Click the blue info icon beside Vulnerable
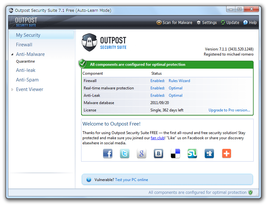The image size is (268, 205). (x=89, y=179)
